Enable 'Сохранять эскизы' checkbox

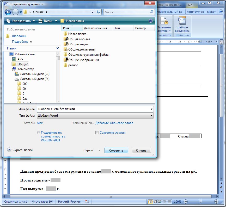pos(97,133)
